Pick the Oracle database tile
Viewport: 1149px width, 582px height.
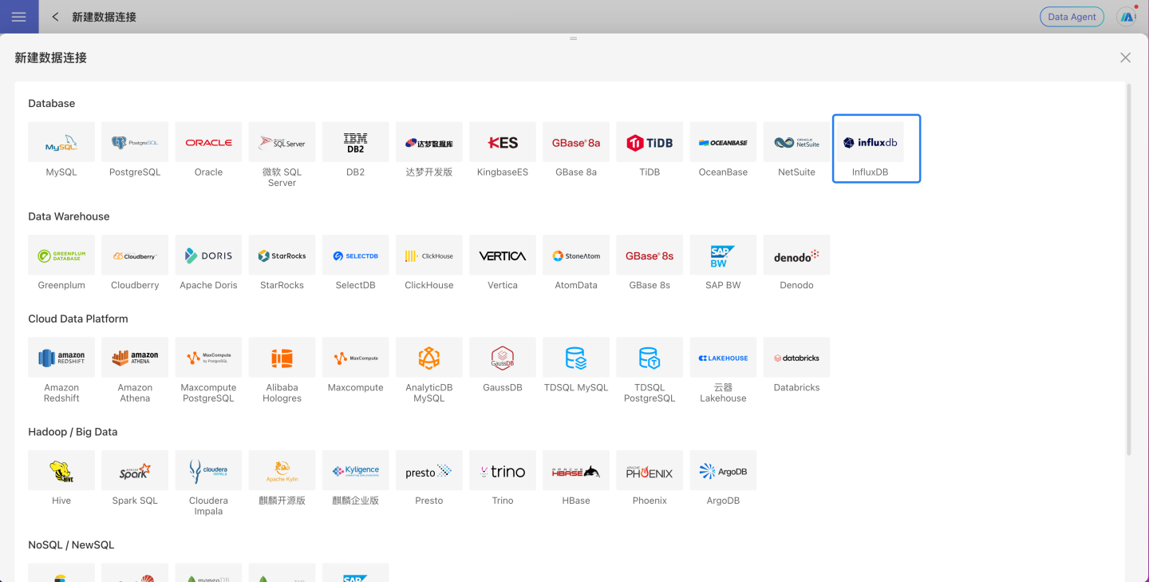click(x=208, y=143)
